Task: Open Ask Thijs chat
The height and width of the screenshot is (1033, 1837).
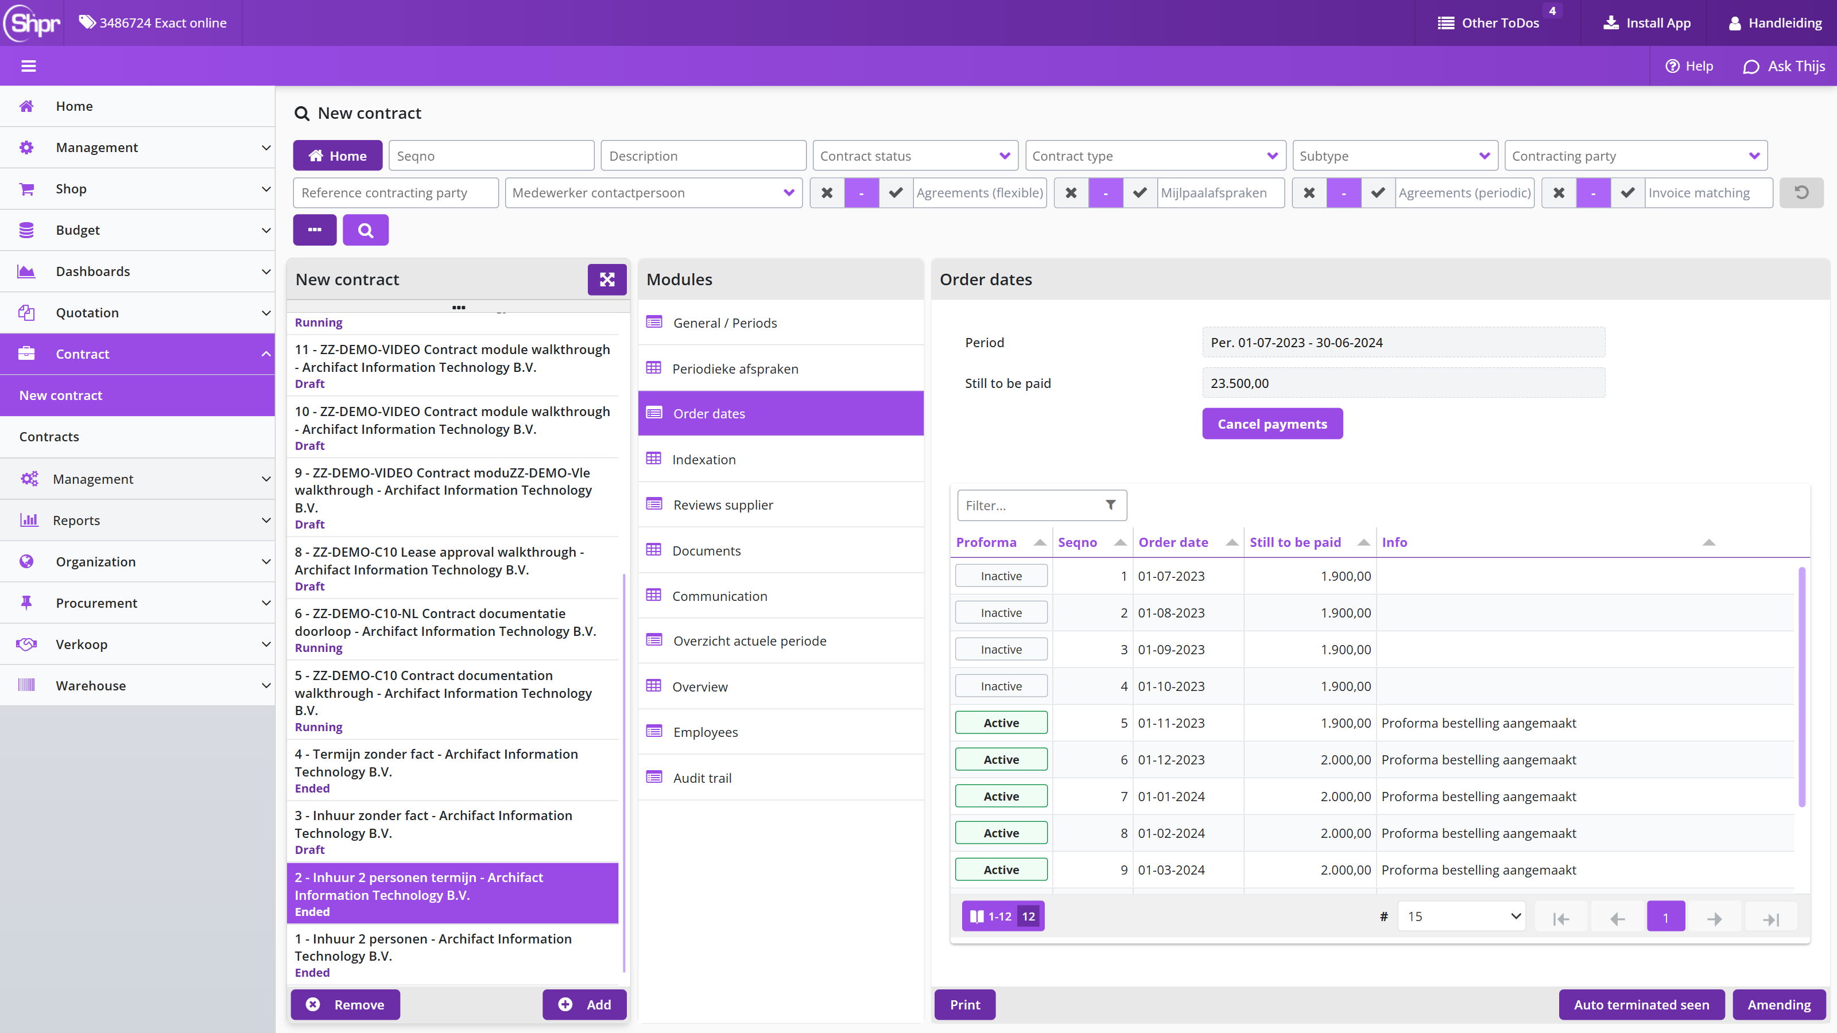Action: (1784, 67)
